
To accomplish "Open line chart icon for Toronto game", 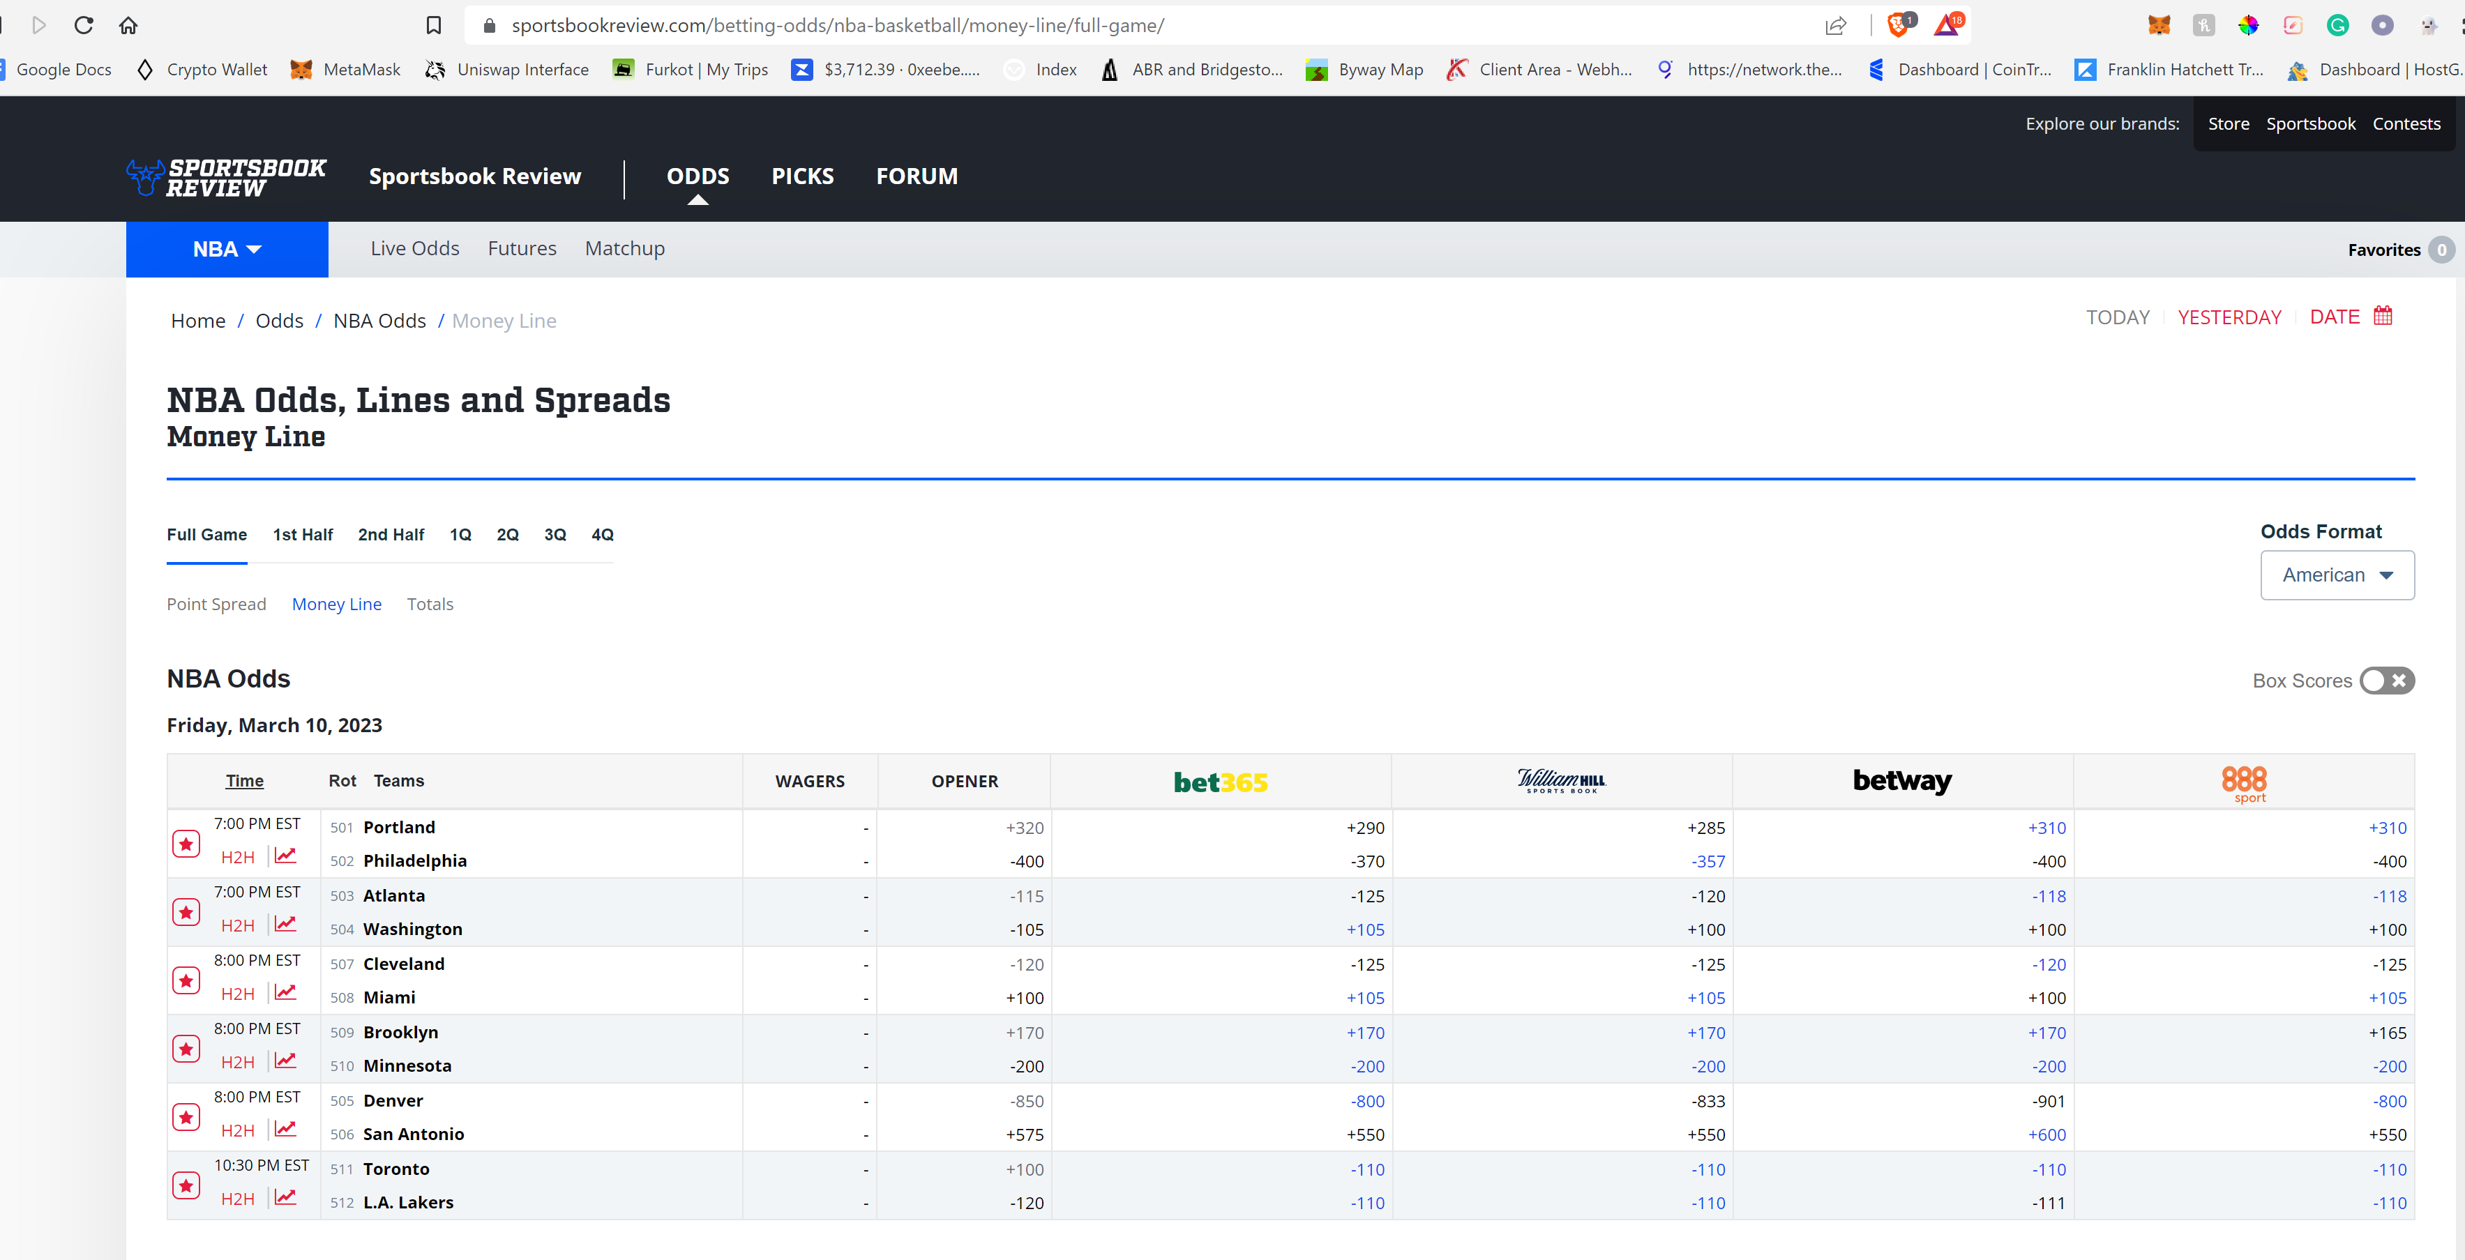I will click(x=285, y=1197).
